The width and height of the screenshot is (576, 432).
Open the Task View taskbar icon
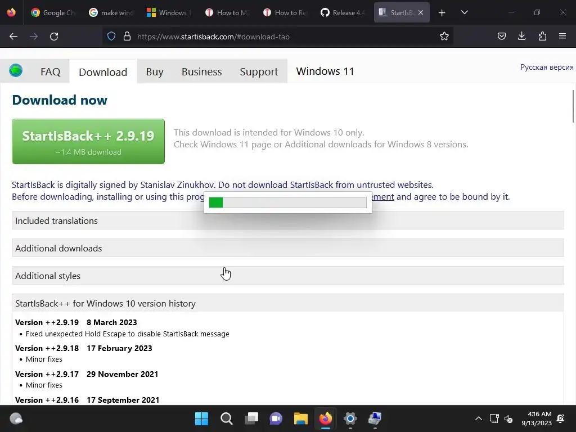point(251,418)
